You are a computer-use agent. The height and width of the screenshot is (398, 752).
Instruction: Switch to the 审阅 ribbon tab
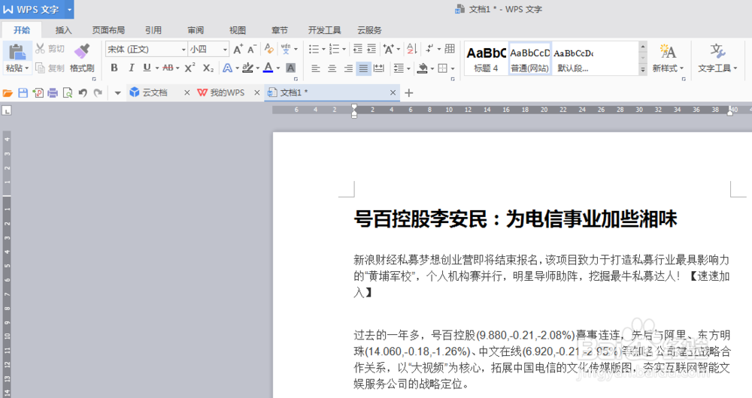(x=196, y=30)
